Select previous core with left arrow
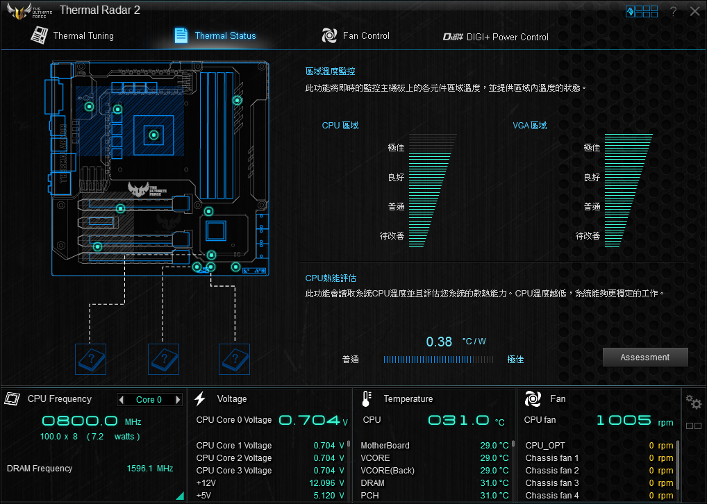707x504 pixels. [x=122, y=400]
